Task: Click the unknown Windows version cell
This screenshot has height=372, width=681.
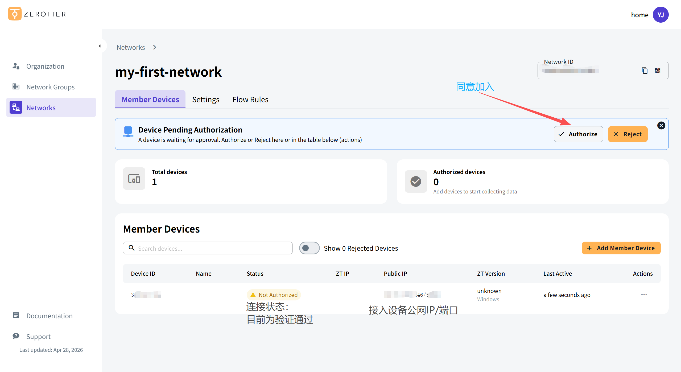Action: [489, 295]
